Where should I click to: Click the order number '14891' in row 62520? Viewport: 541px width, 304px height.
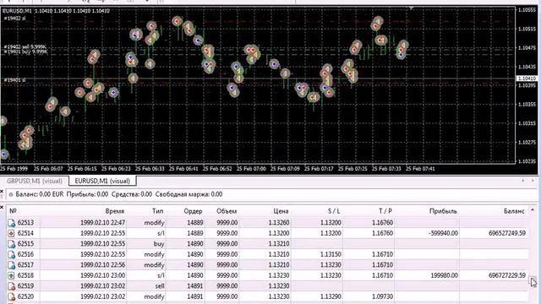[x=195, y=296]
